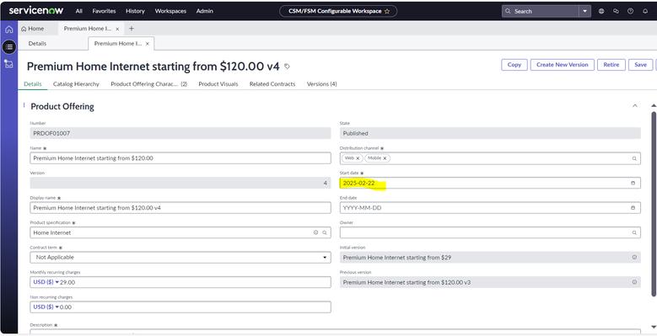The image size is (657, 336).
Task: Open Product Offering Charac... (2) tab
Action: click(148, 84)
